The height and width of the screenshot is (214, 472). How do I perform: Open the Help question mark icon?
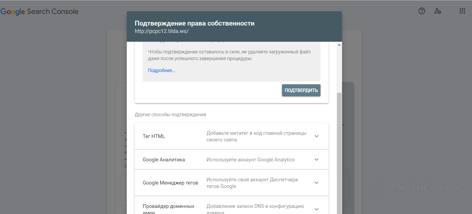[422, 11]
